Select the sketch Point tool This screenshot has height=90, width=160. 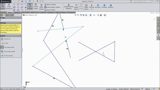pyautogui.click(x=25, y=10)
